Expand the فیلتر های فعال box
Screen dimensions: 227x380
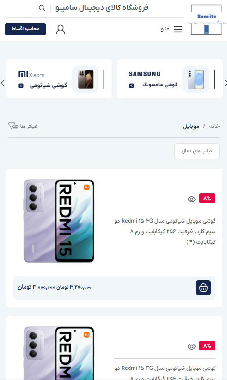[x=197, y=151]
